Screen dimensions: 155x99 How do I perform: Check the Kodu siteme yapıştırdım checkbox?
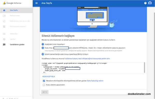[44, 85]
